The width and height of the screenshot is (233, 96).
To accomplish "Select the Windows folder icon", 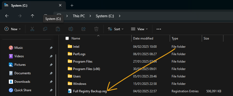I will click(x=70, y=84).
